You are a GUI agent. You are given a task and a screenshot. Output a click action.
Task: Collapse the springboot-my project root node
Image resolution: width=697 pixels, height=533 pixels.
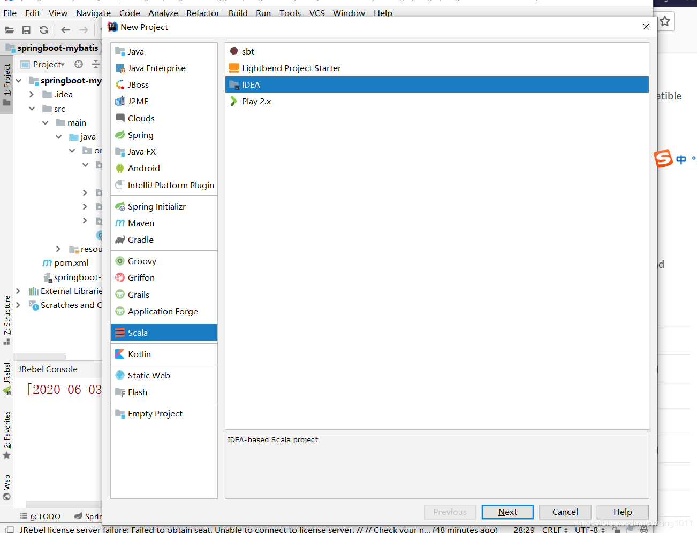pos(19,80)
